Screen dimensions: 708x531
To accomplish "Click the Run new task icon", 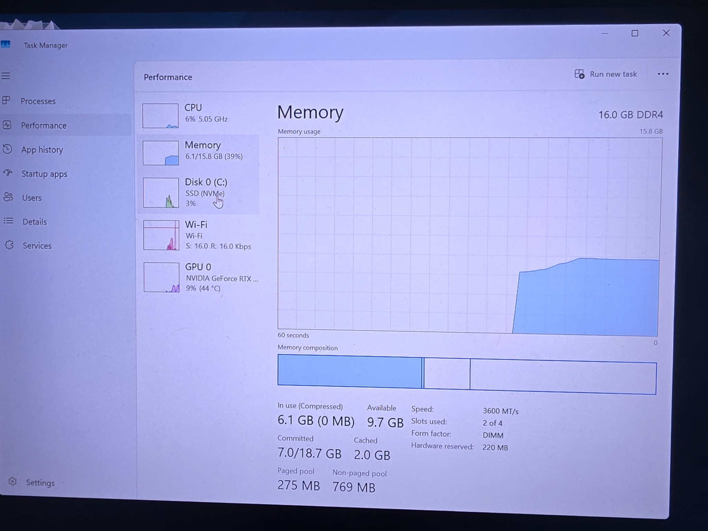I will pos(579,74).
